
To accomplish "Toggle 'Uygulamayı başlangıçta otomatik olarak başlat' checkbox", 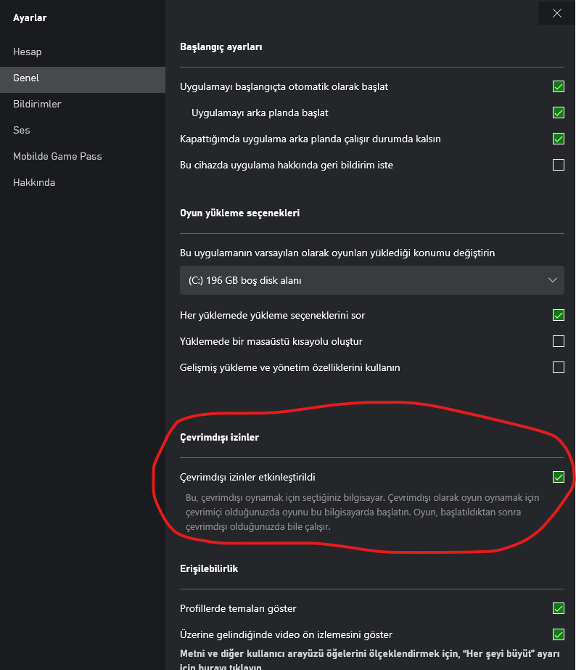I will click(559, 86).
